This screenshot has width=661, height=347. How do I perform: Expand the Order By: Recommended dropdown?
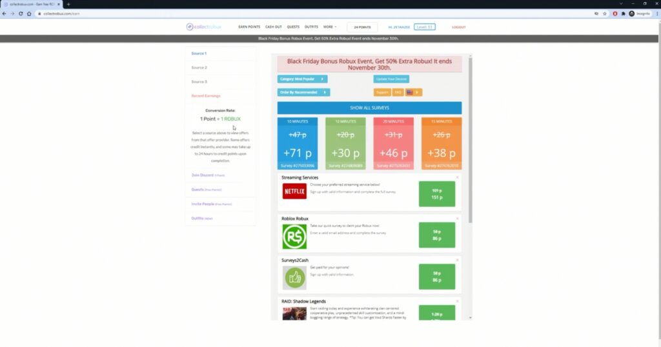(x=303, y=92)
